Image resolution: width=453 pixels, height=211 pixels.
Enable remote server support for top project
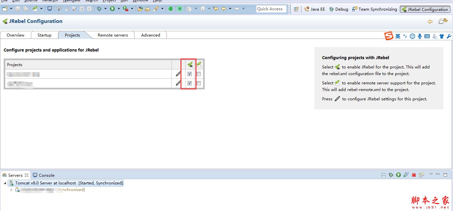tap(199, 74)
